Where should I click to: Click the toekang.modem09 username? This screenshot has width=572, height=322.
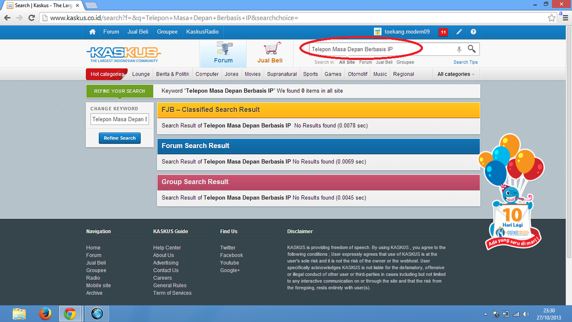(x=407, y=32)
